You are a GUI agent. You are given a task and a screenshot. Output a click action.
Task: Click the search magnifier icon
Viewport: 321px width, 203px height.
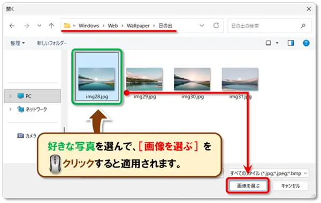pos(303,26)
